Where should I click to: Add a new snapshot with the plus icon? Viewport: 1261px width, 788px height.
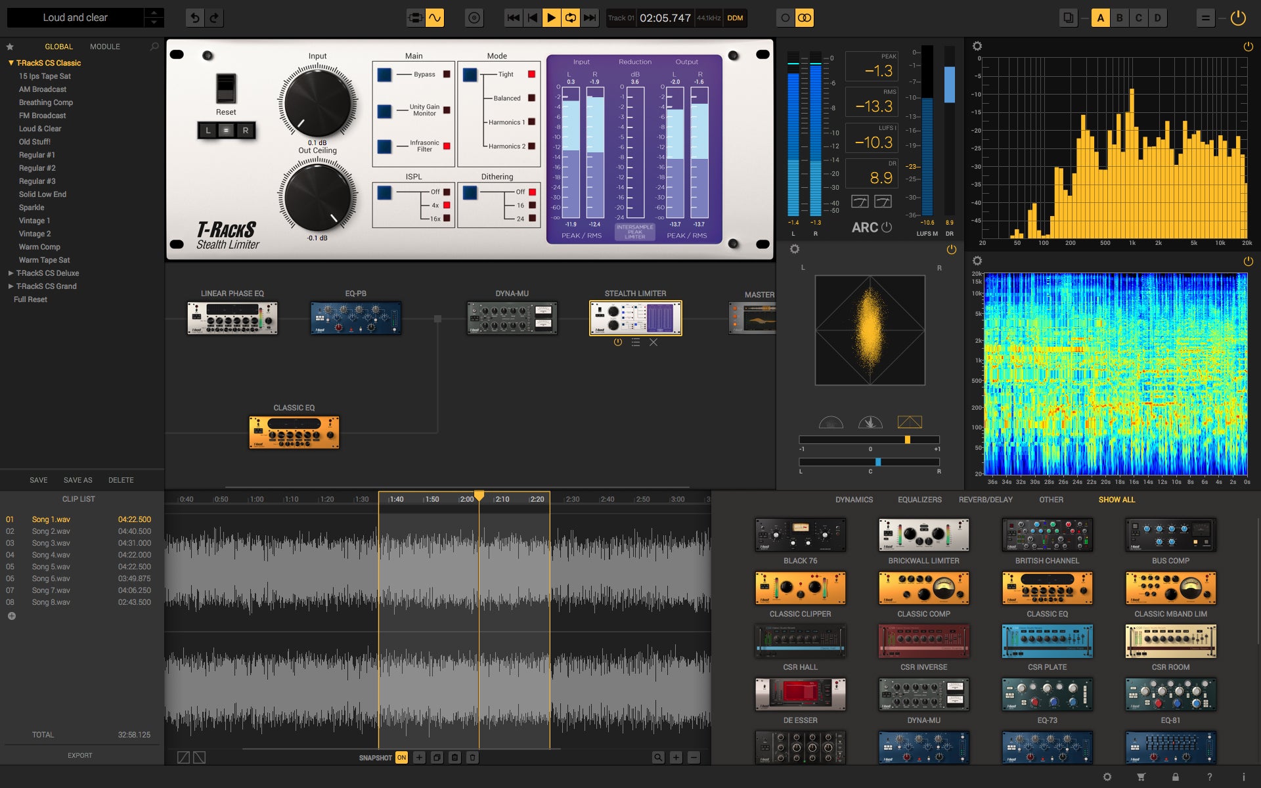coord(419,757)
